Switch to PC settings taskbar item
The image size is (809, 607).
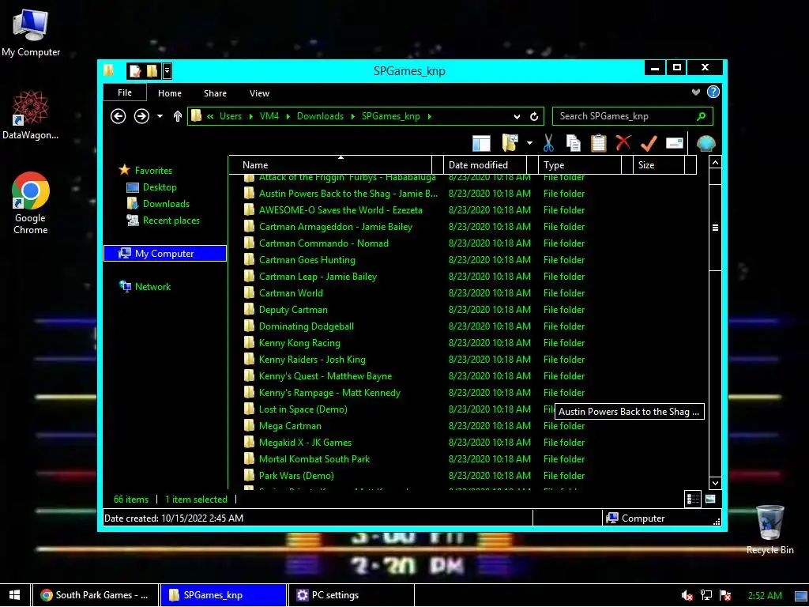click(350, 595)
